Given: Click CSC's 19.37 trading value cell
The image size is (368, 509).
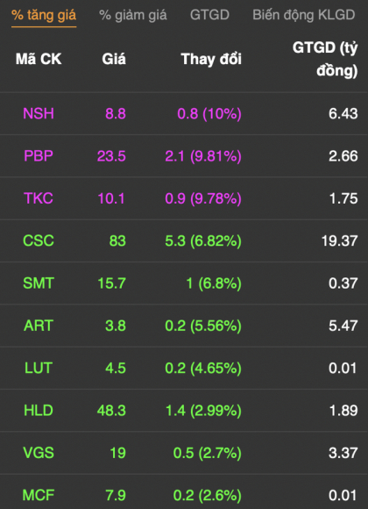Looking at the screenshot, I should [339, 240].
